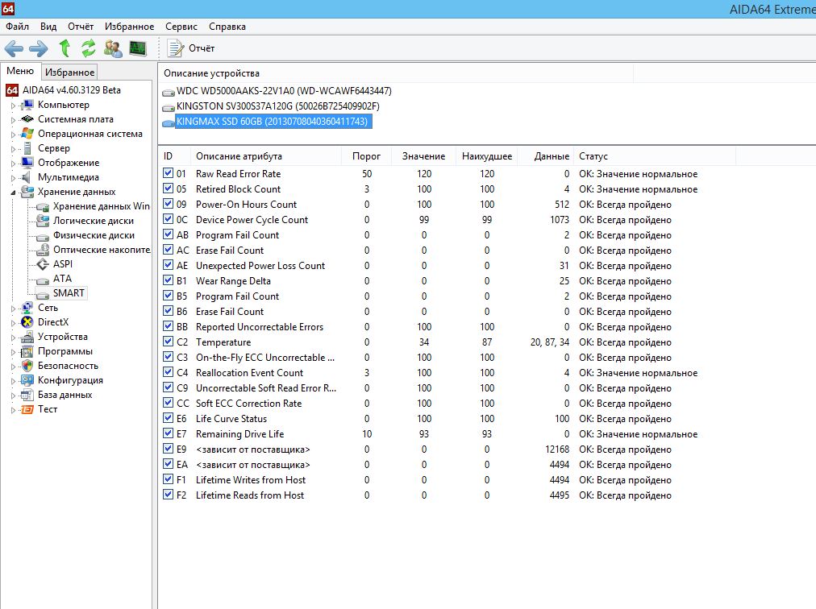Sort by the Значение column header

coord(423,156)
